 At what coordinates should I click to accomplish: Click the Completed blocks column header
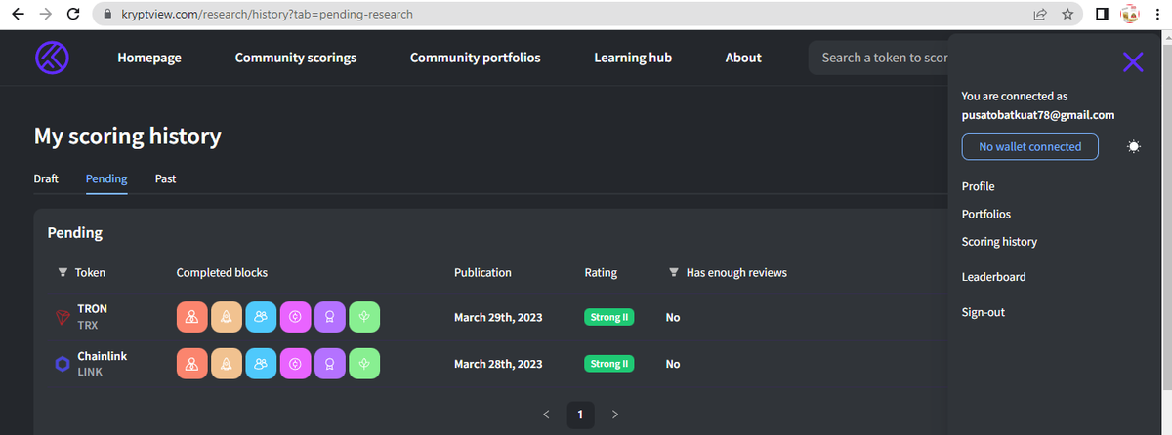click(222, 273)
